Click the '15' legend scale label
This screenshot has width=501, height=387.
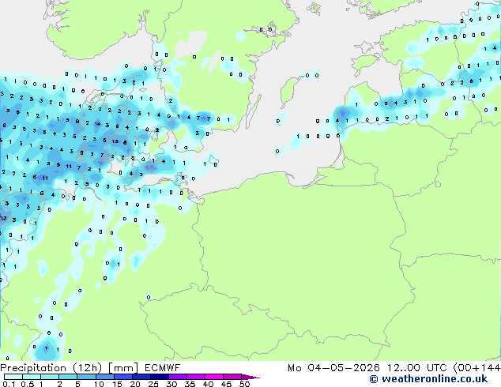coord(117,384)
